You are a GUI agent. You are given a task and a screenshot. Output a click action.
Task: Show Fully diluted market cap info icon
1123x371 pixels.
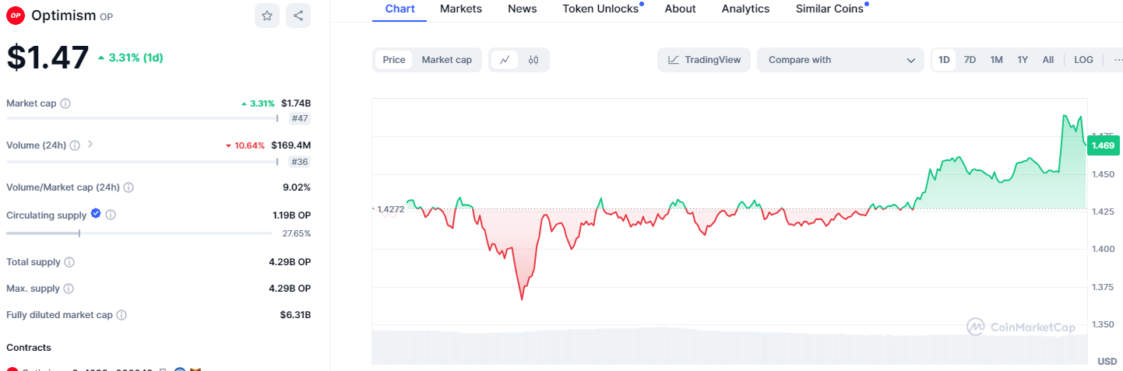tap(122, 315)
